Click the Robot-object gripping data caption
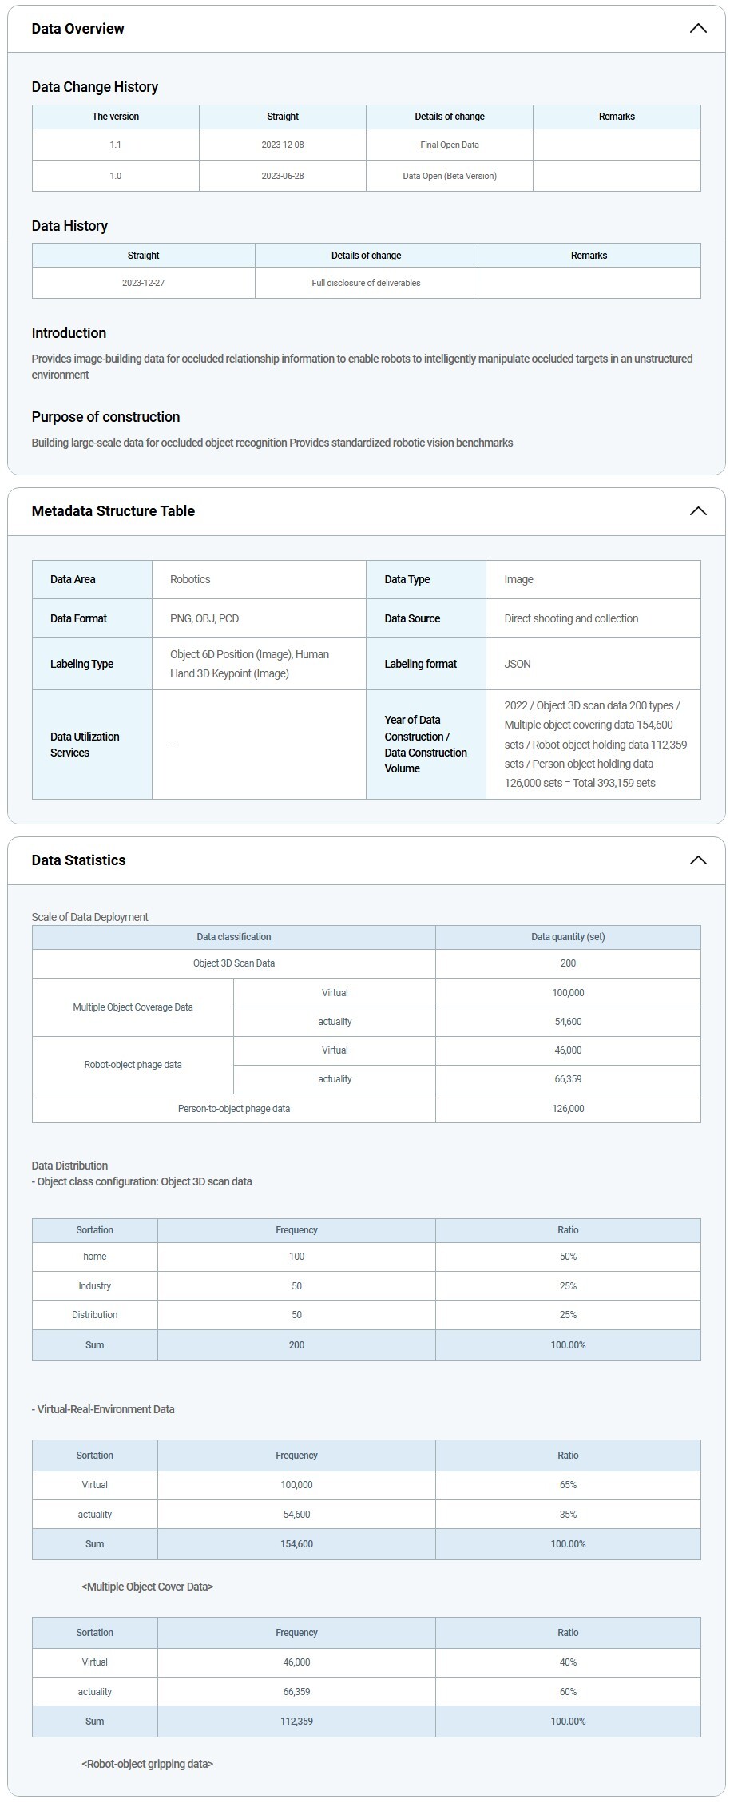The height and width of the screenshot is (1803, 730). tap(147, 1764)
